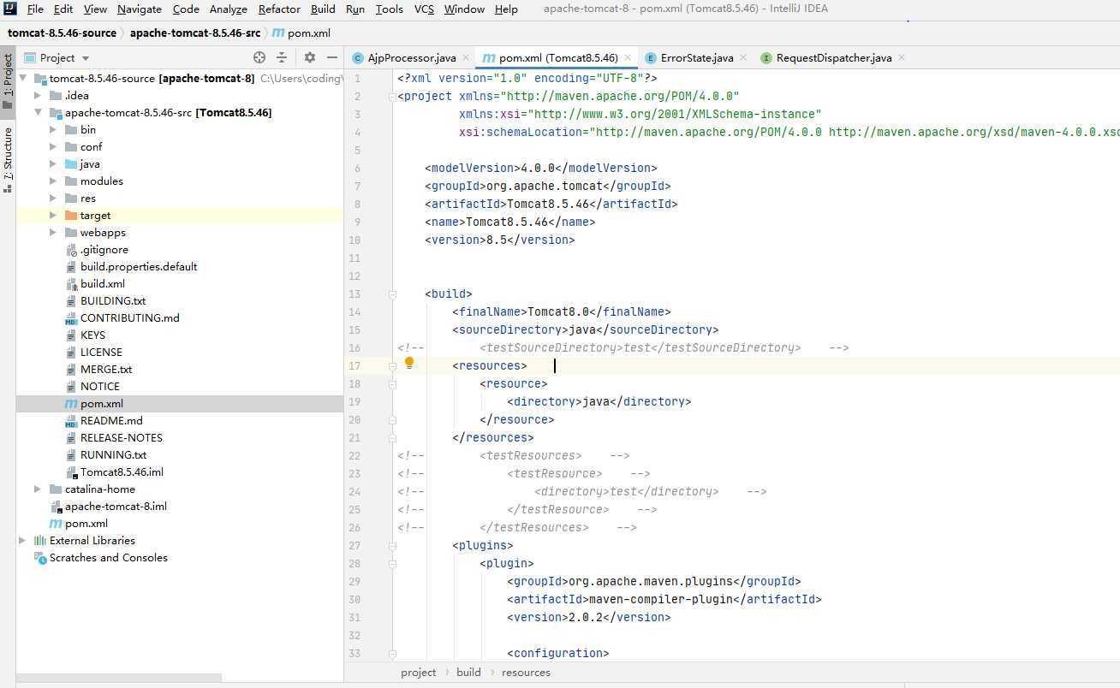Close the ErrorState.java tab
The width and height of the screenshot is (1120, 688).
743,58
